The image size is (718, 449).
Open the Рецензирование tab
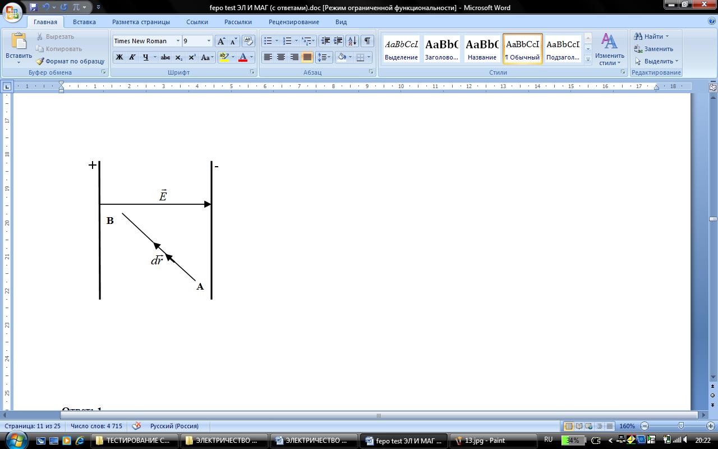tap(293, 22)
